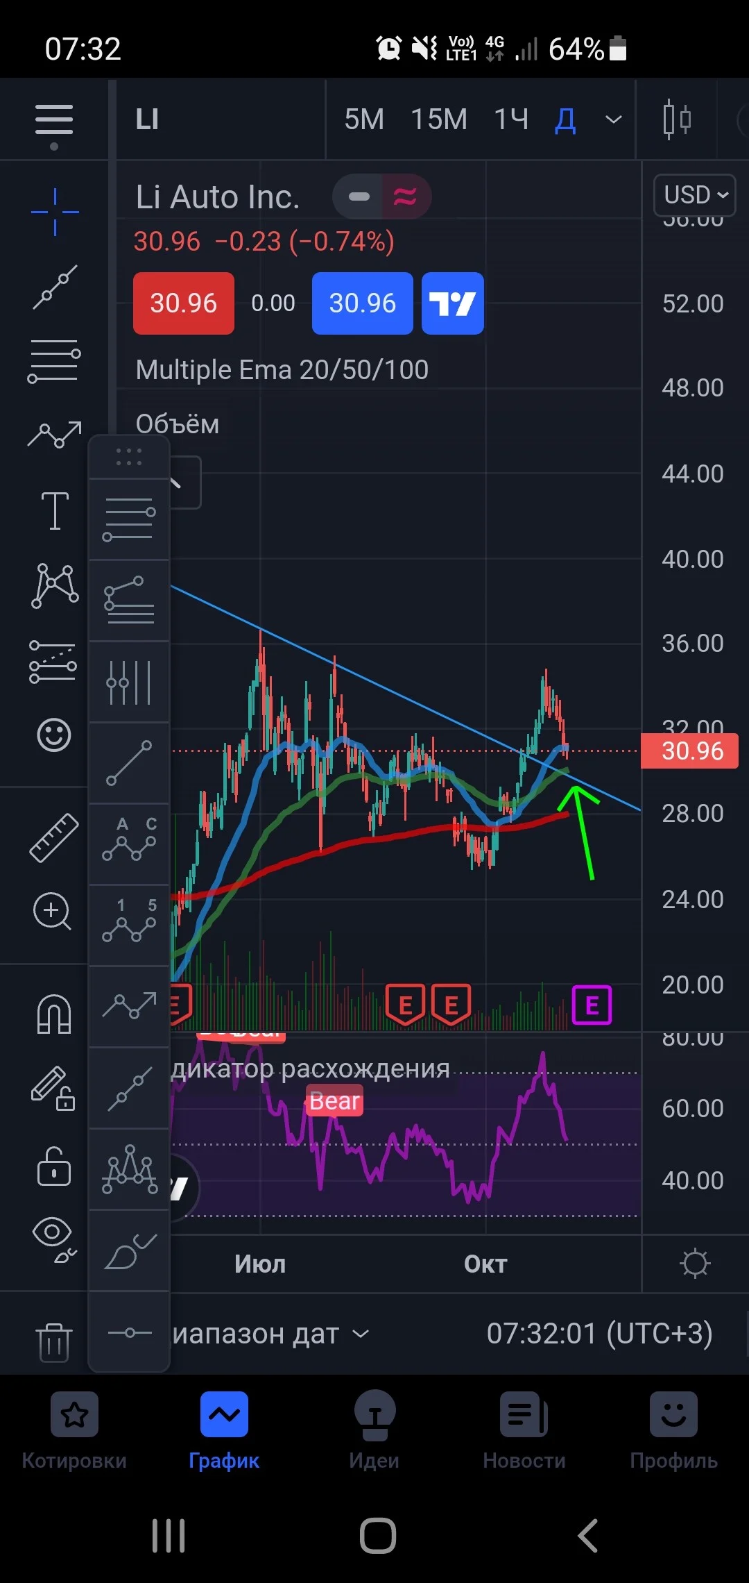Tap the Bear divergence label
Image resolution: width=749 pixels, height=1583 pixels.
(x=334, y=1100)
